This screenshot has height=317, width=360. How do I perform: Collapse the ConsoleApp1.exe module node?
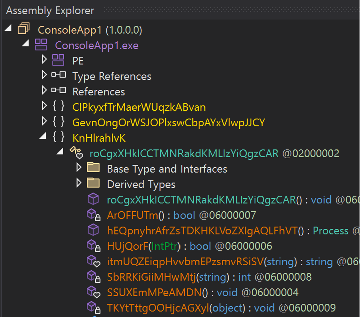[25, 45]
